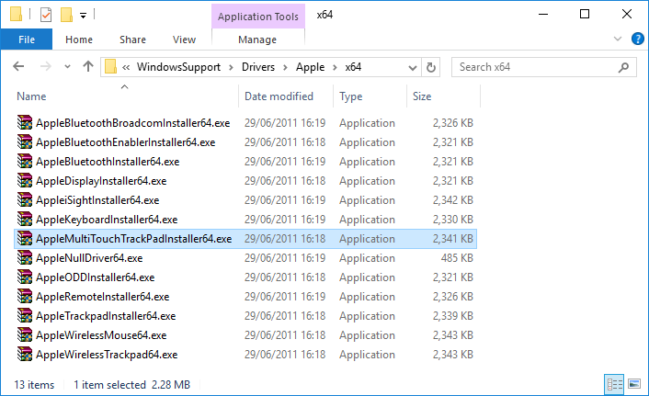The height and width of the screenshot is (396, 649).
Task: Select AppleNullDriver64.exe file icon
Action: tap(25, 258)
